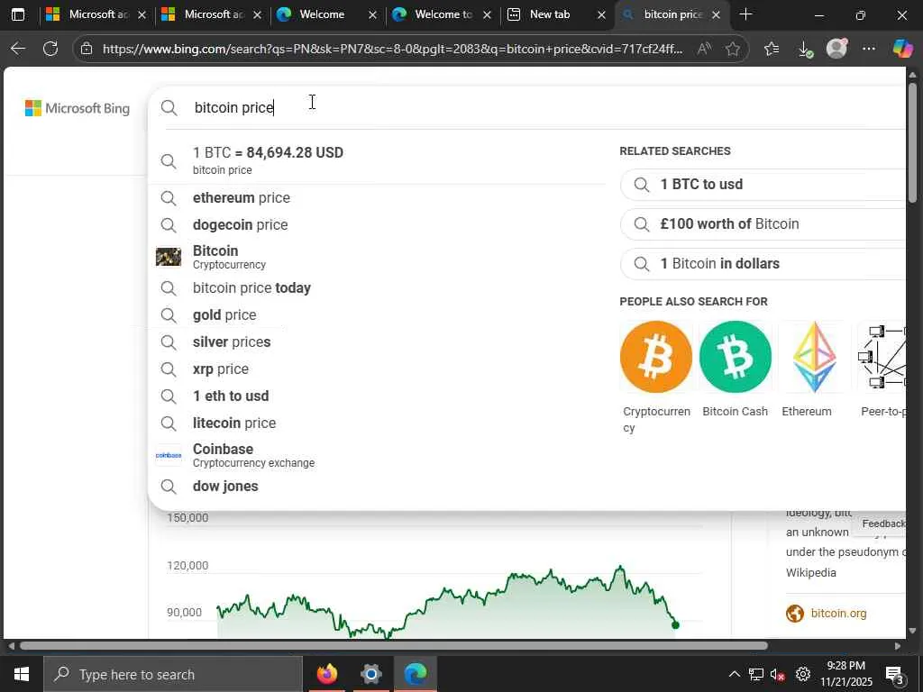Add this page to favorites star
The height and width of the screenshot is (692, 923).
(x=732, y=49)
